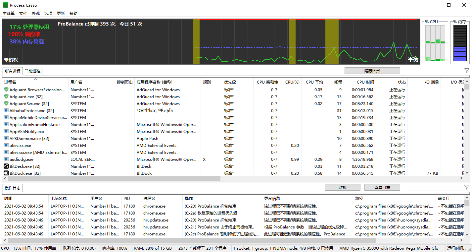The height and width of the screenshot is (252, 472).
Task: Sort processes by the 进程名 column header
Action: [10, 82]
